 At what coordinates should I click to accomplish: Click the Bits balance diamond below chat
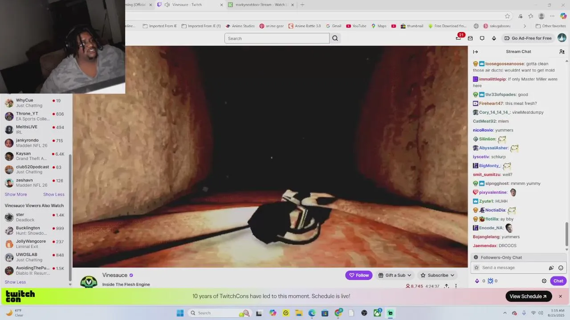[477, 281]
